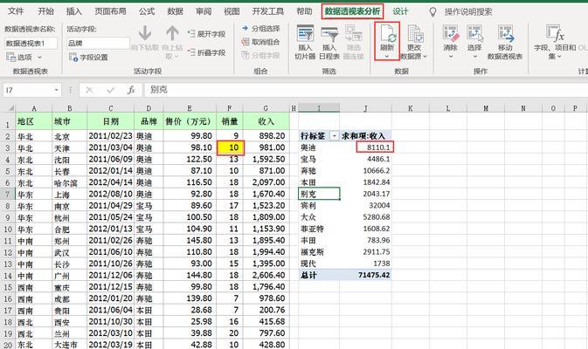Click the Clear (清除) icon
The image size is (588, 349).
pyautogui.click(x=450, y=34)
